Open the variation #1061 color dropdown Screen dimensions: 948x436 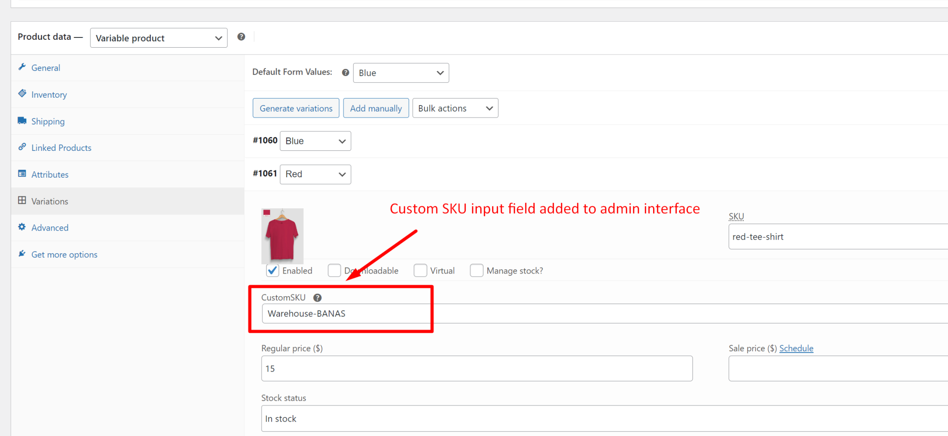click(x=315, y=174)
